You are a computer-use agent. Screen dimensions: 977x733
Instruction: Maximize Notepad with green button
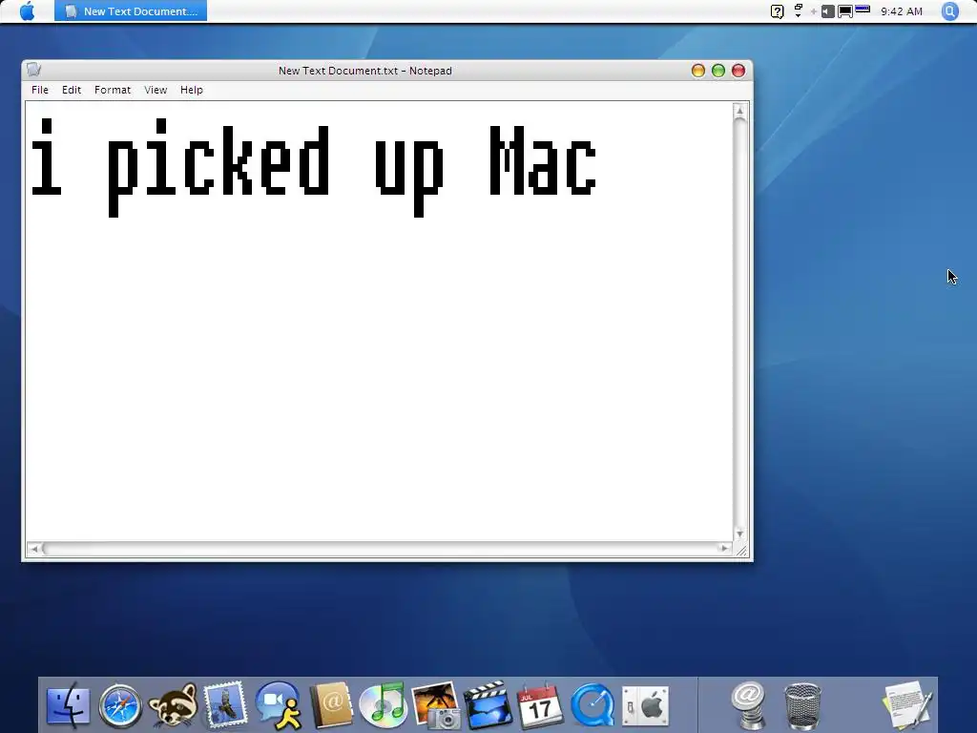(718, 71)
